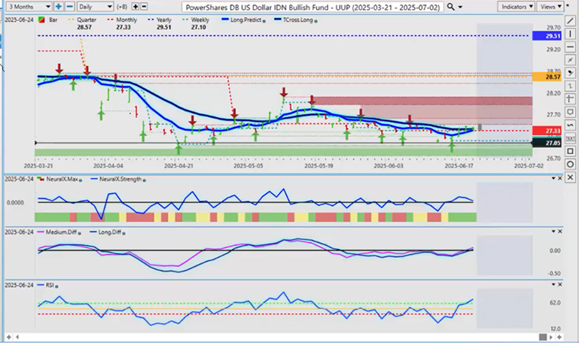Image resolution: width=579 pixels, height=343 pixels.
Task: Select the diagonal trend line drawing tool
Action: pyautogui.click(x=570, y=22)
